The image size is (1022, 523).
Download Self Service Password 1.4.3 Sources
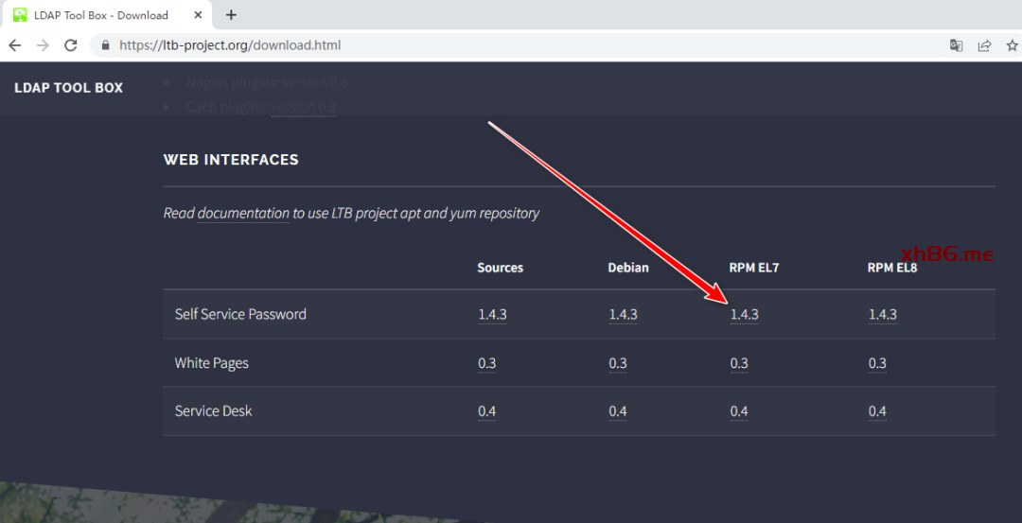coord(492,315)
